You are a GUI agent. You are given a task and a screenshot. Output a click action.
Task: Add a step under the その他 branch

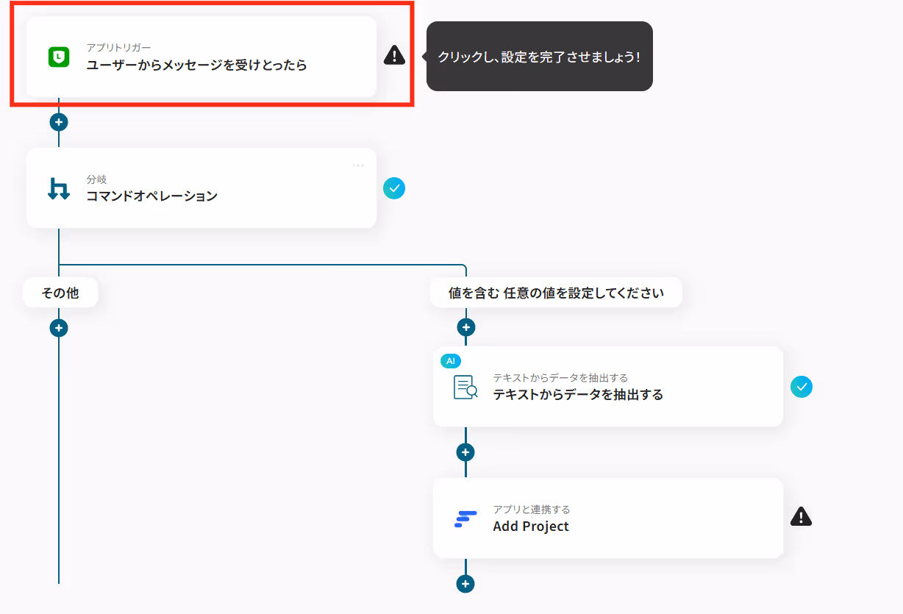(x=59, y=327)
